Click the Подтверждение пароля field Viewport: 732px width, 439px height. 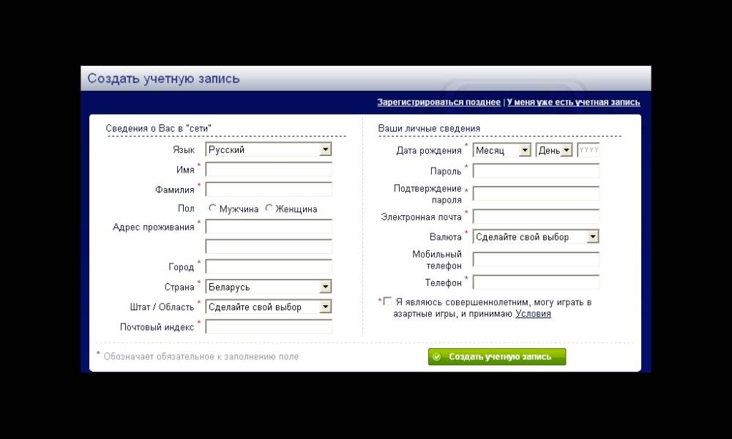pyautogui.click(x=536, y=194)
